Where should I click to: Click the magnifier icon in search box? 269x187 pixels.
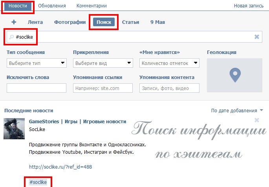[11, 37]
